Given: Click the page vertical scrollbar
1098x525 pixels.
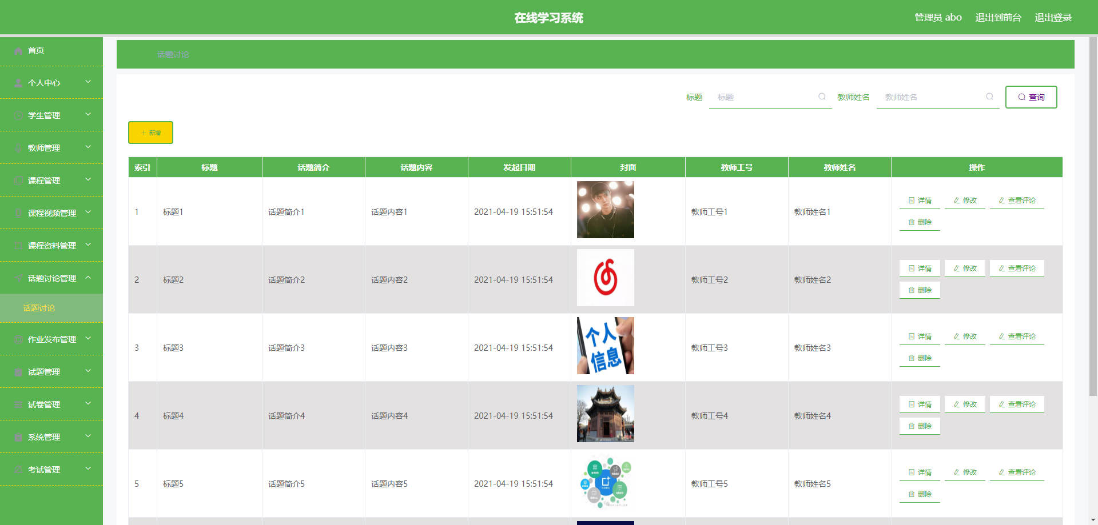Looking at the screenshot, I should click(1093, 217).
